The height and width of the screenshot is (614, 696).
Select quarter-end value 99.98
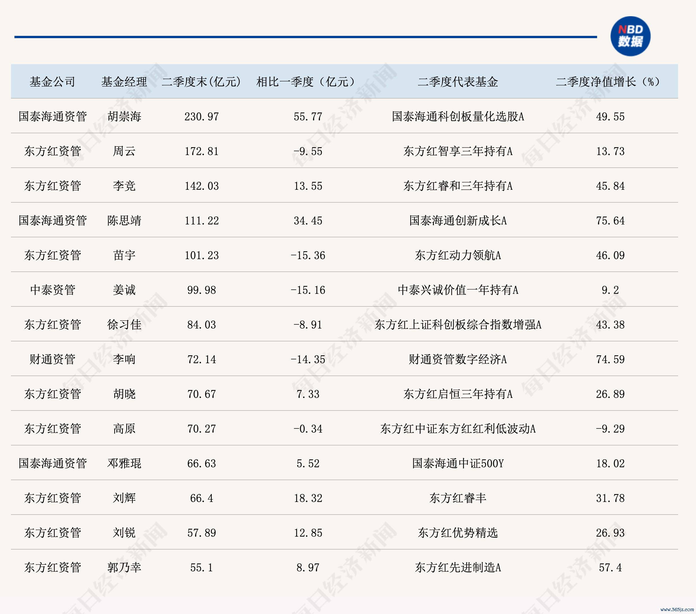click(201, 291)
